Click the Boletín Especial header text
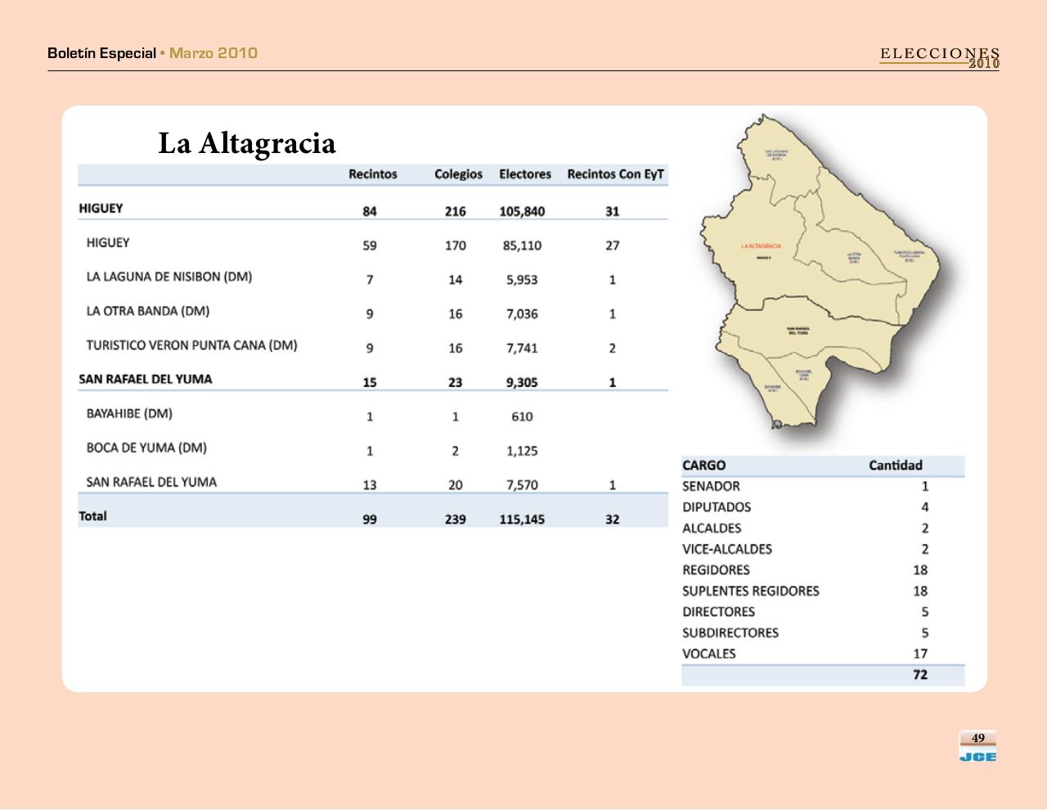Image resolution: width=1047 pixels, height=810 pixels. 101,53
